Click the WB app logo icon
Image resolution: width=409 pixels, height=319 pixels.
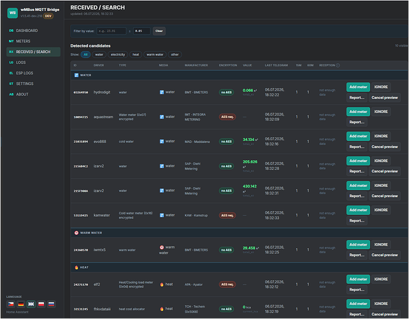13,13
